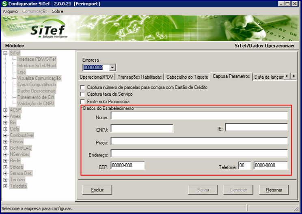302x214 pixels.
Task: Select the SiTef root tree label
Action: click(15, 53)
